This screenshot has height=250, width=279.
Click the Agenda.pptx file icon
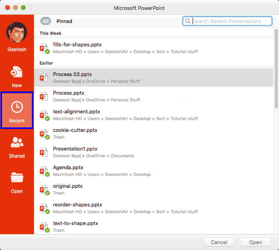click(44, 171)
